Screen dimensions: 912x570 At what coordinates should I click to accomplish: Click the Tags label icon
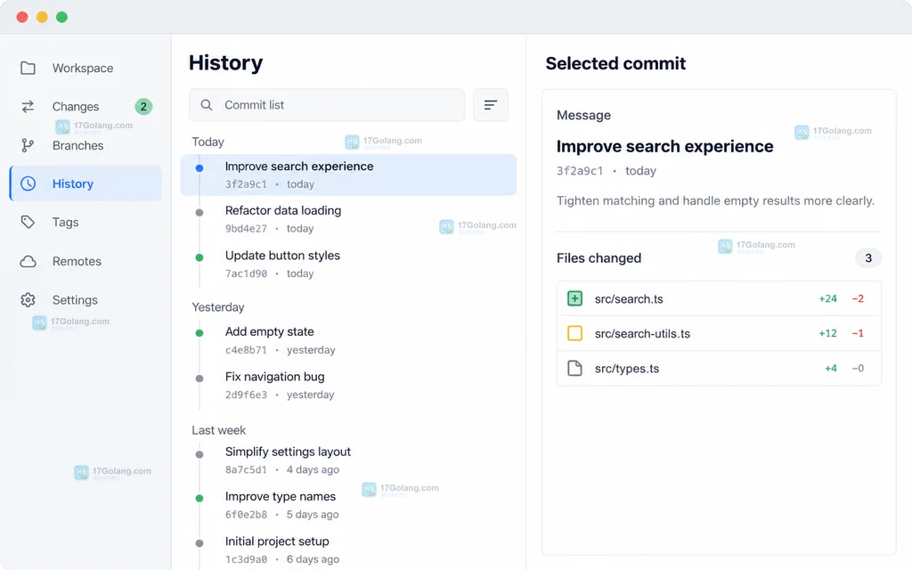(x=28, y=222)
